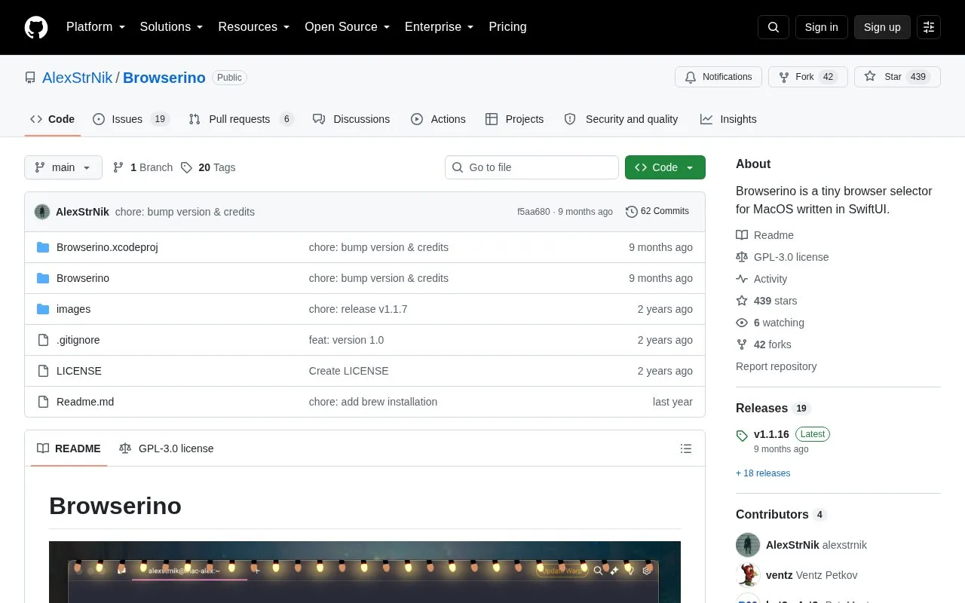Open the + 18 releases link
The width and height of the screenshot is (965, 603).
tap(763, 473)
